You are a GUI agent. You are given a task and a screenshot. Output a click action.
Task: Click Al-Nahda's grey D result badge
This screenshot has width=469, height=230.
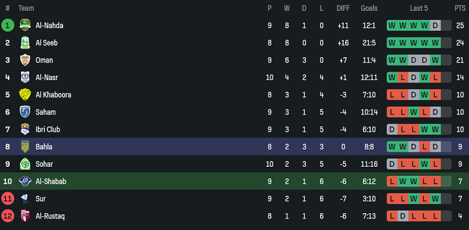coord(435,25)
